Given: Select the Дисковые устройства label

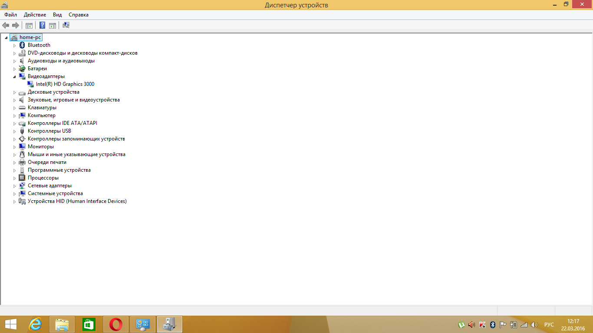Looking at the screenshot, I should click(53, 92).
